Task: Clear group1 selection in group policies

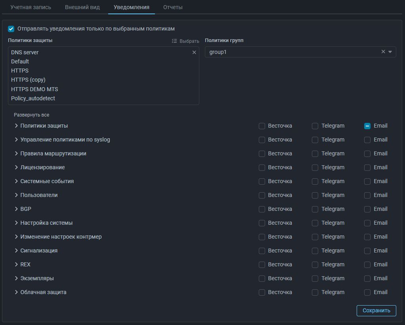Action: [383, 52]
